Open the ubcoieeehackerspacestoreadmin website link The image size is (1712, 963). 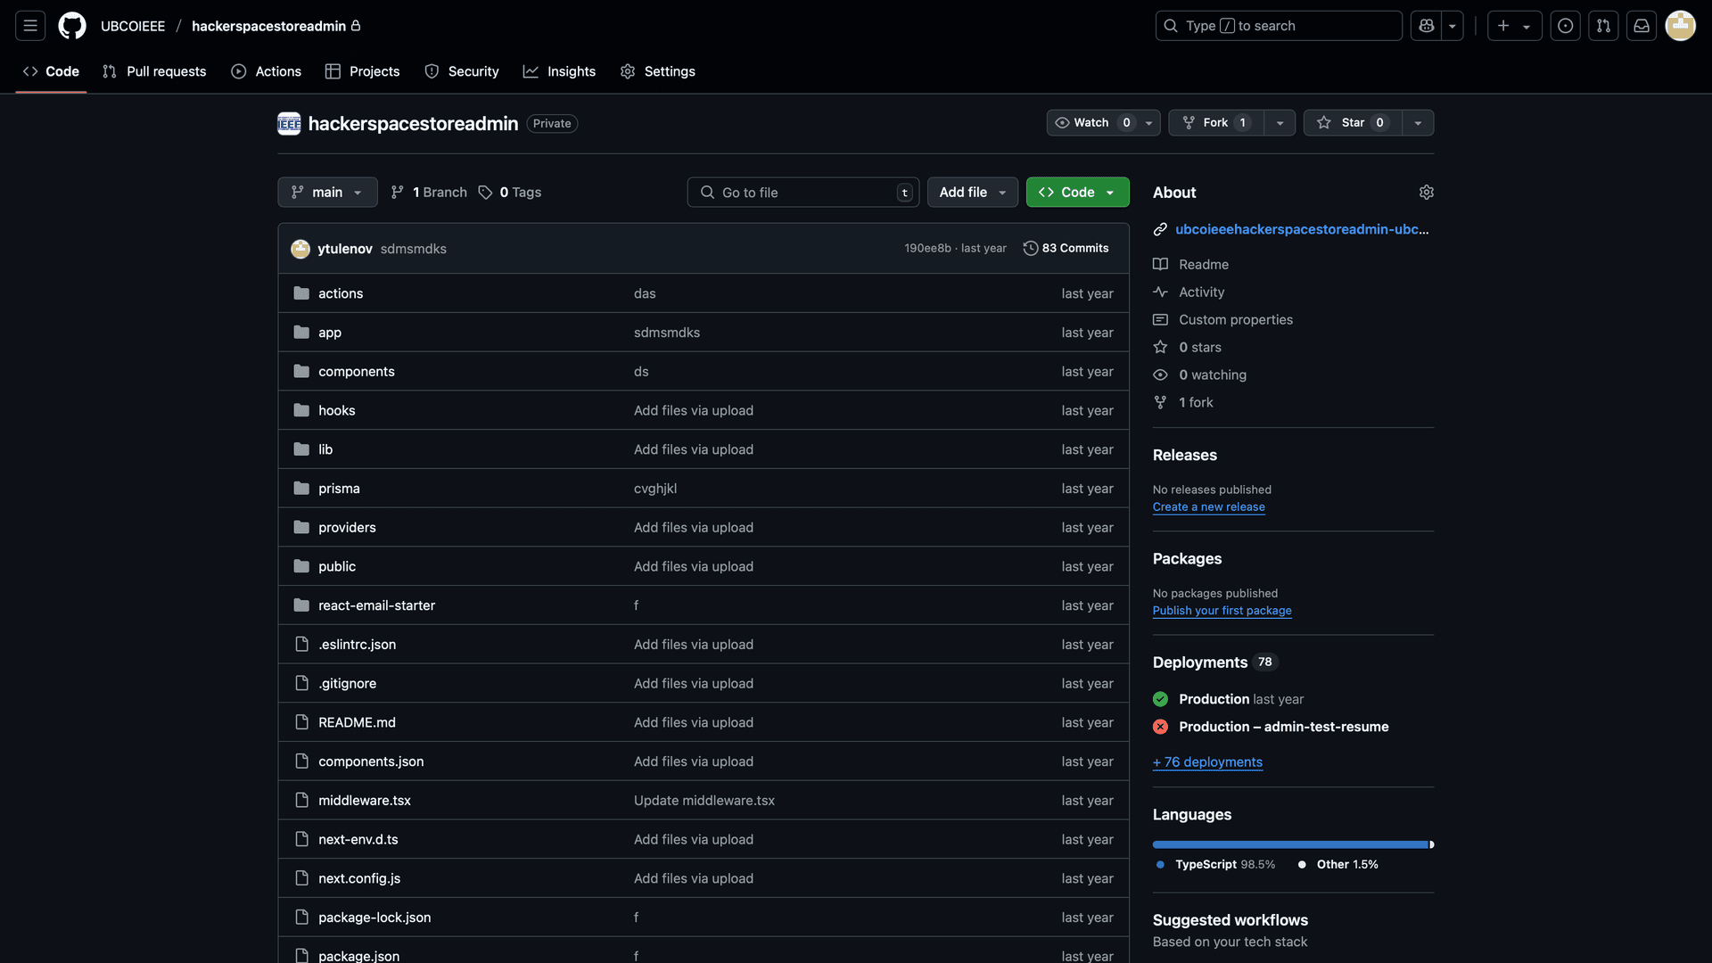point(1301,230)
